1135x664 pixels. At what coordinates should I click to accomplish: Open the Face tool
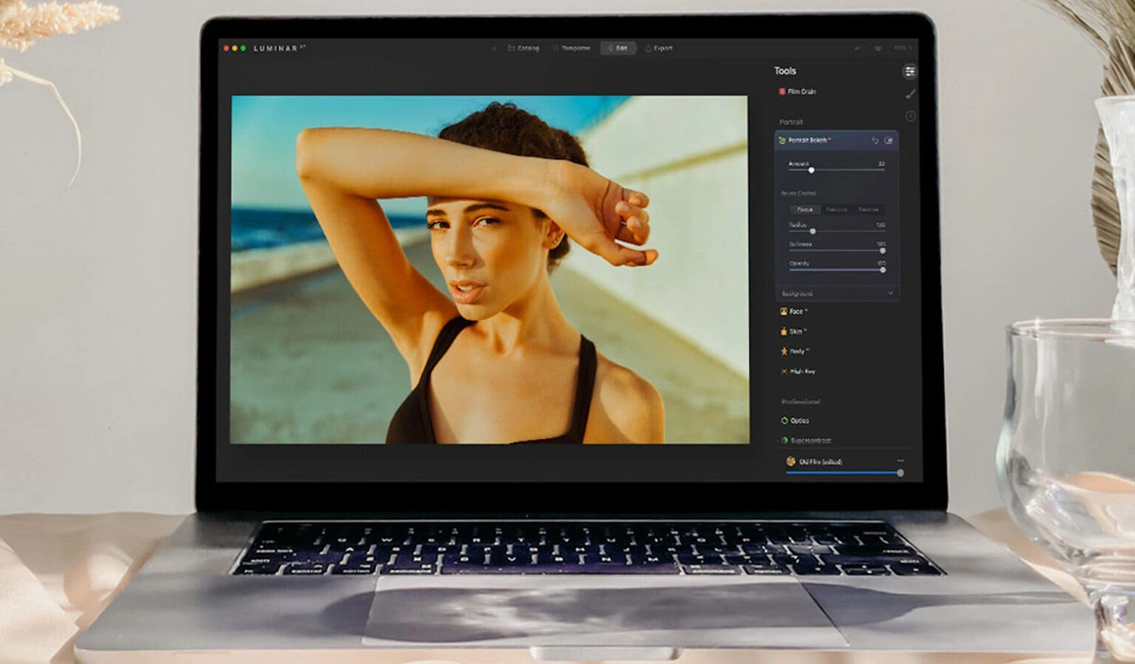pyautogui.click(x=794, y=311)
